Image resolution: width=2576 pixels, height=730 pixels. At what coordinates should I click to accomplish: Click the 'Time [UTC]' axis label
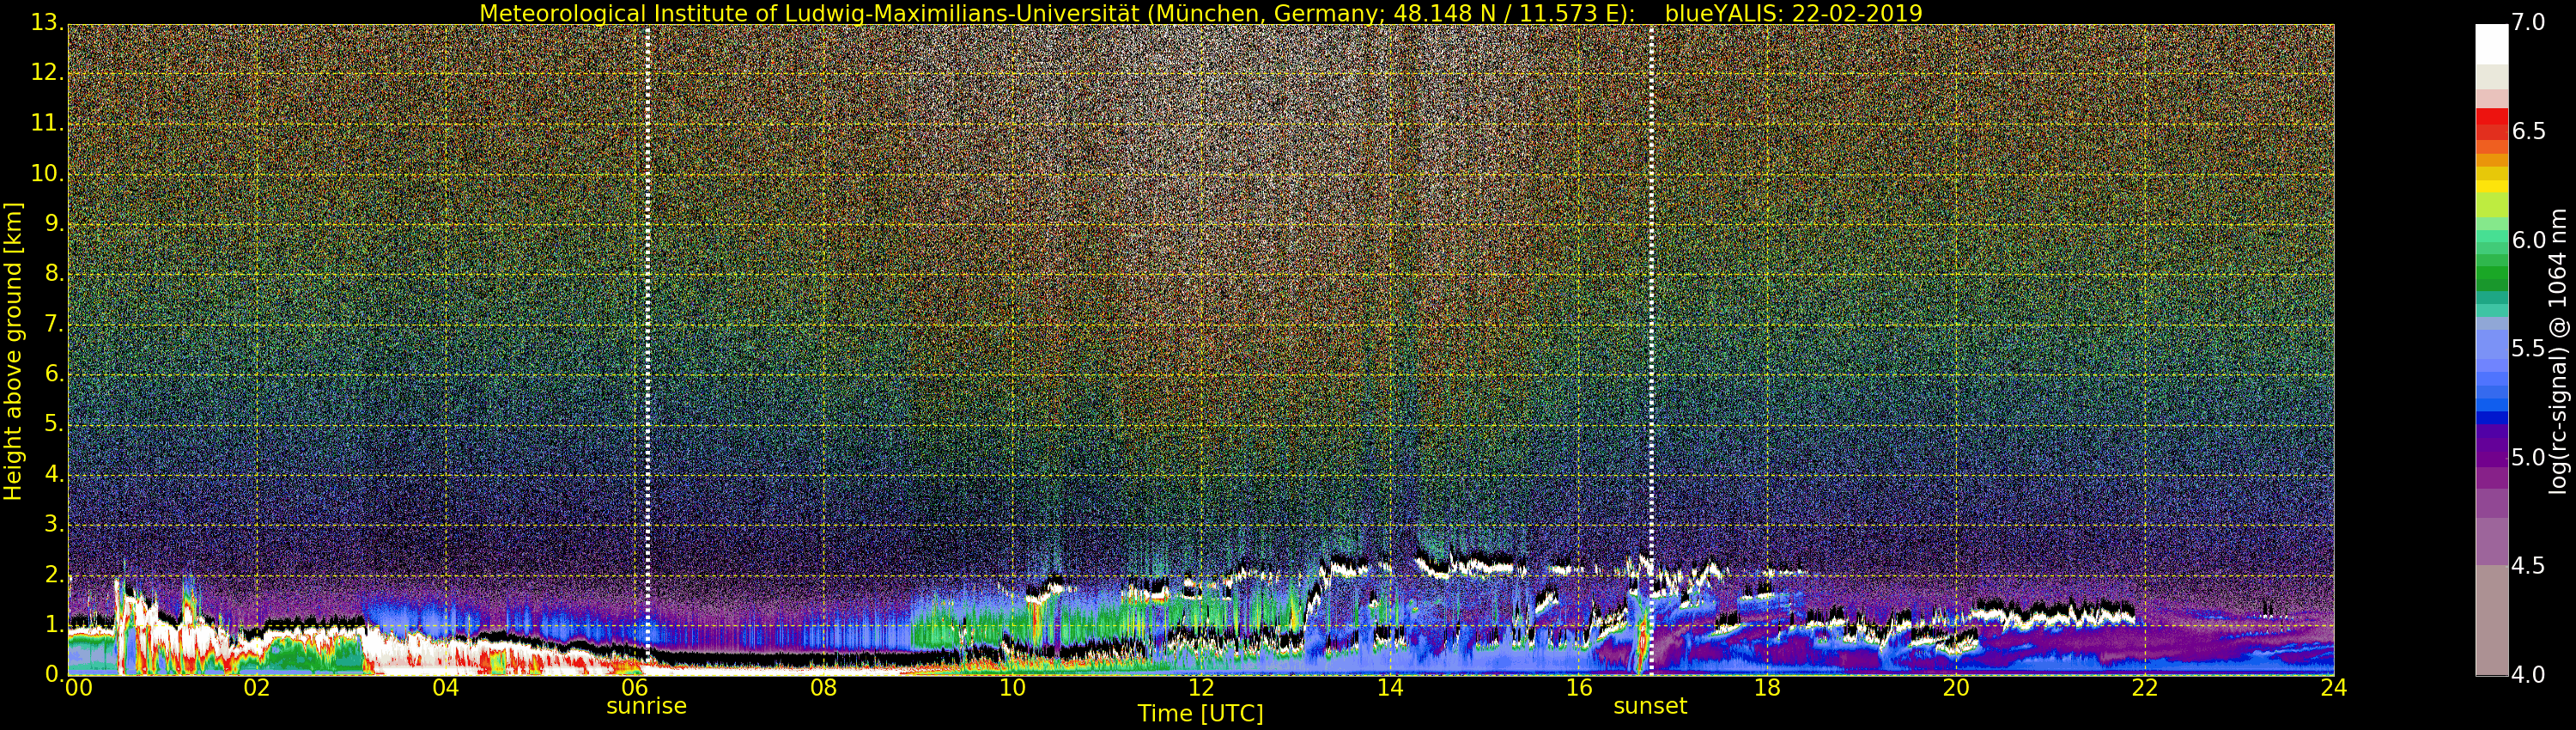(1200, 714)
